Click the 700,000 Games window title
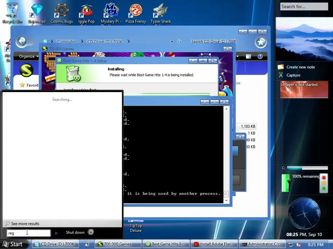 [61, 49]
